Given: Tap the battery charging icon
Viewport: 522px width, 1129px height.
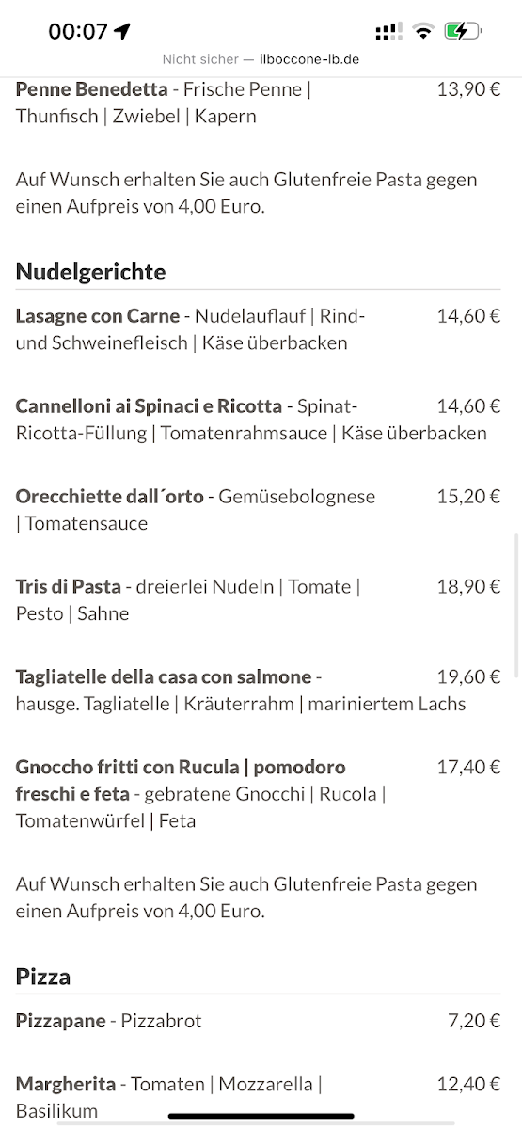Looking at the screenshot, I should click(x=464, y=32).
